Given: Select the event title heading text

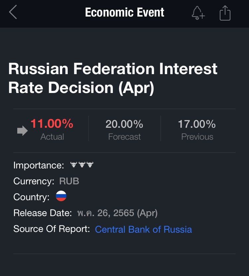Looking at the screenshot, I should click(113, 78).
